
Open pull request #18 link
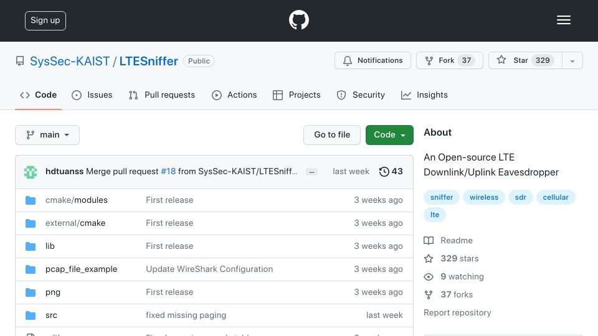pyautogui.click(x=168, y=172)
